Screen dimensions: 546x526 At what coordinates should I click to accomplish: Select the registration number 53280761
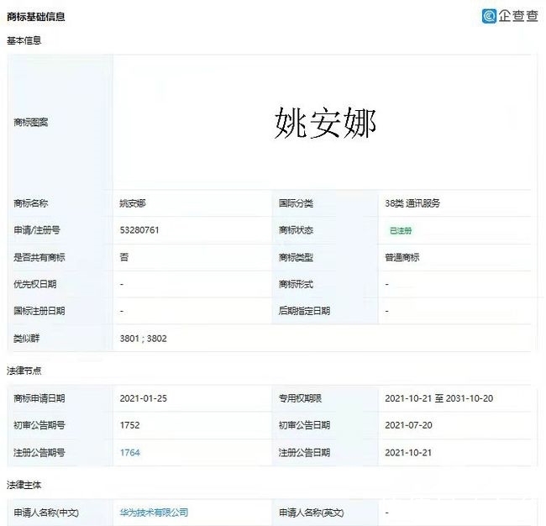pyautogui.click(x=139, y=230)
